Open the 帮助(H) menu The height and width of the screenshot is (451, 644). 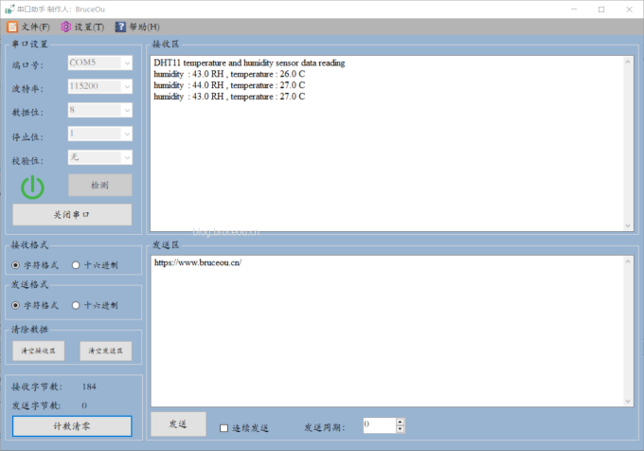pyautogui.click(x=137, y=27)
